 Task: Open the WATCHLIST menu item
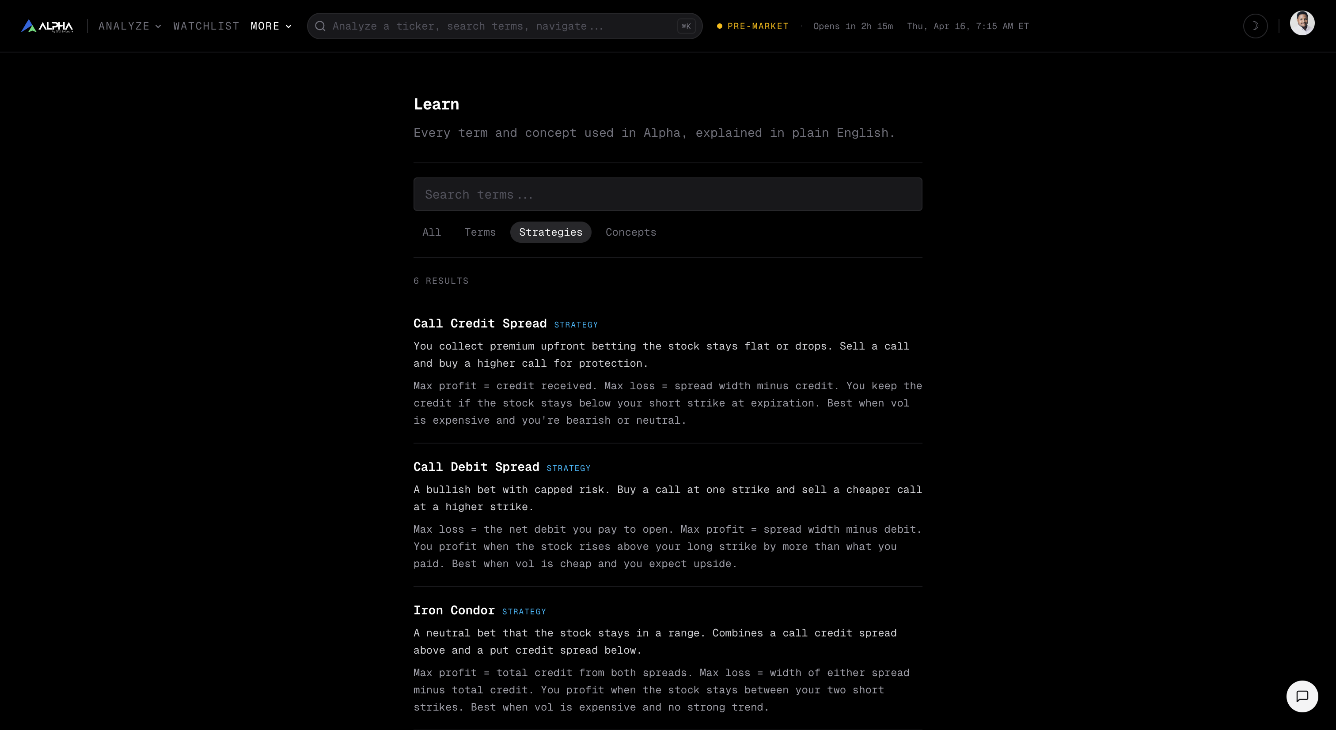tap(206, 26)
